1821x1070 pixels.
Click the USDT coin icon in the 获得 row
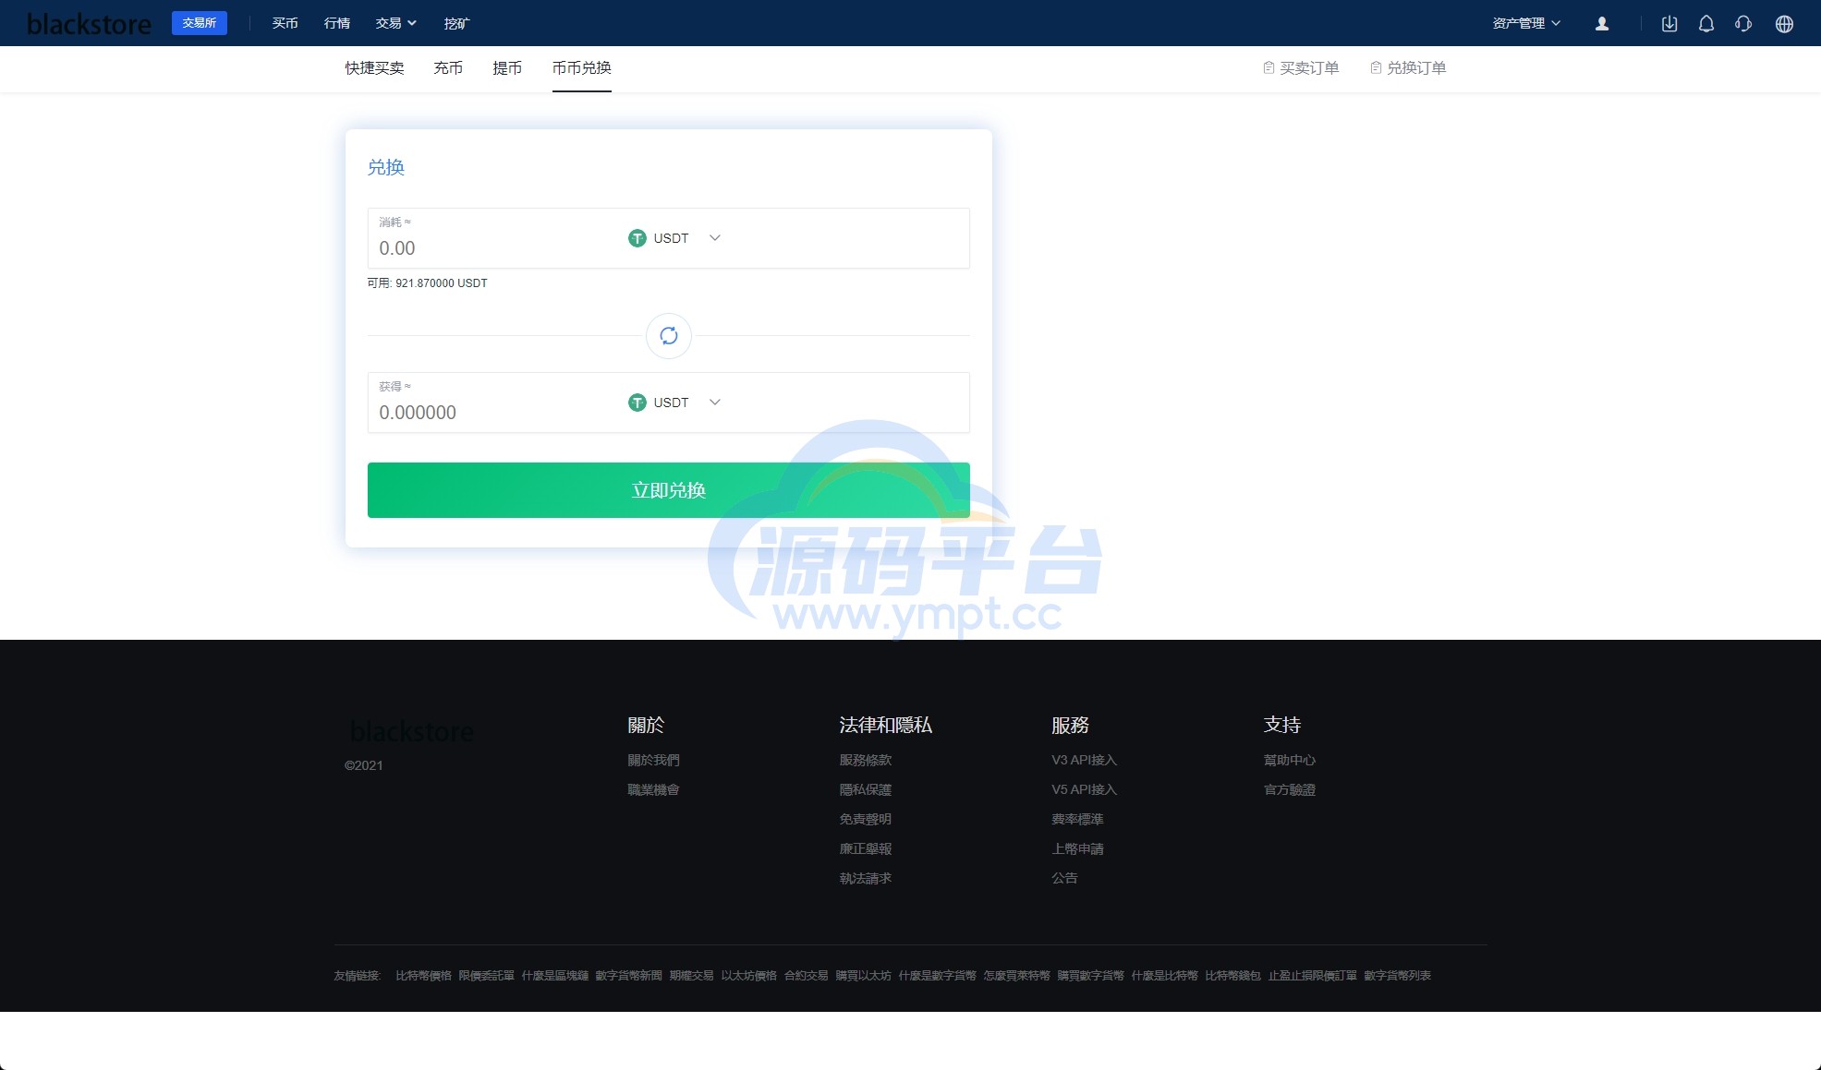[x=637, y=403]
